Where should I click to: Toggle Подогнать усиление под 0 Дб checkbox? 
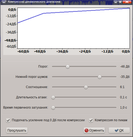[8, 120]
